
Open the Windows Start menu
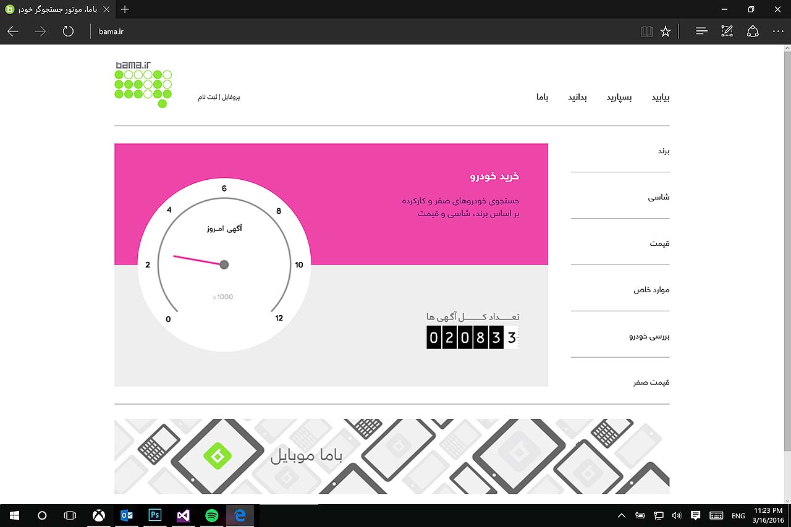pyautogui.click(x=14, y=515)
